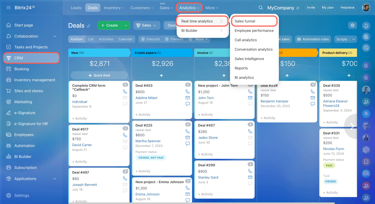
Task: Click the horizontal scrollbar below the Kanban
Action: (x=202, y=203)
